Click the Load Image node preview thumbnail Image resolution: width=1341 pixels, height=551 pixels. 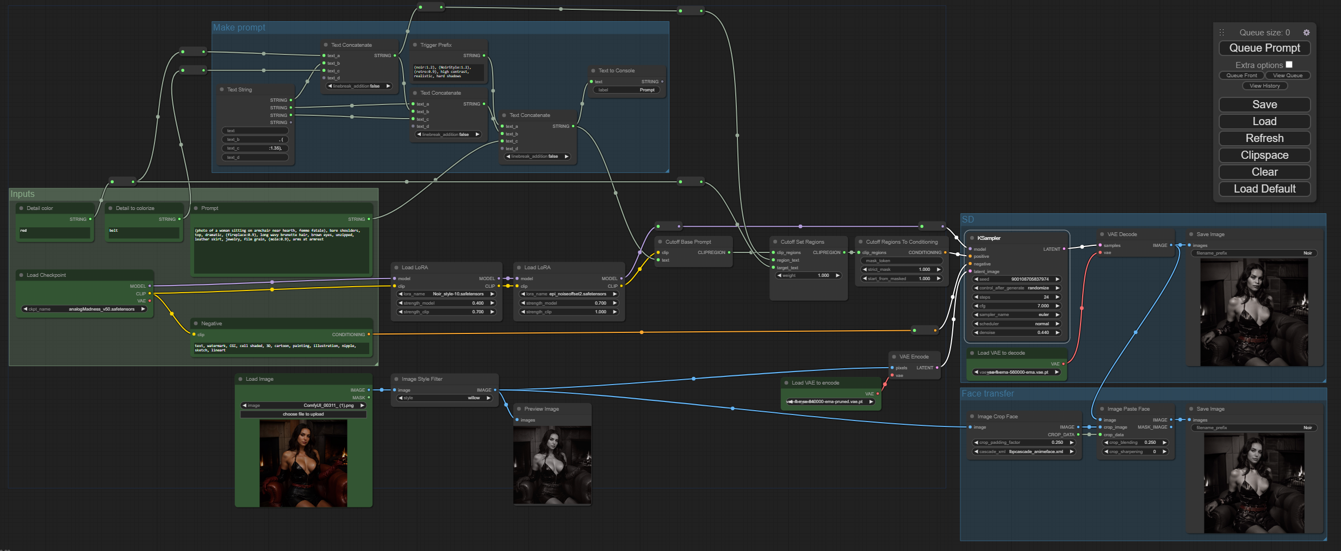303,463
